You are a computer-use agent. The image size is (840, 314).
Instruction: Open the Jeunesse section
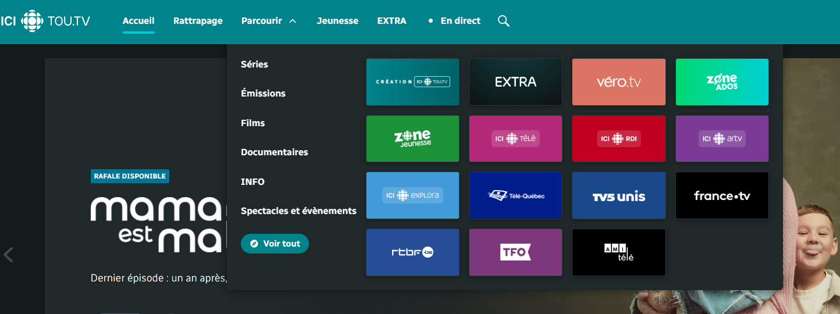[x=337, y=21]
